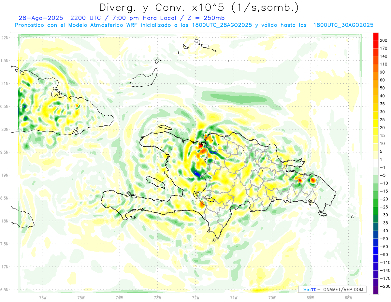Screen dimensions: 391x302
Task: Click the '22N' latitude label
Action: pyautogui.click(x=5, y=38)
